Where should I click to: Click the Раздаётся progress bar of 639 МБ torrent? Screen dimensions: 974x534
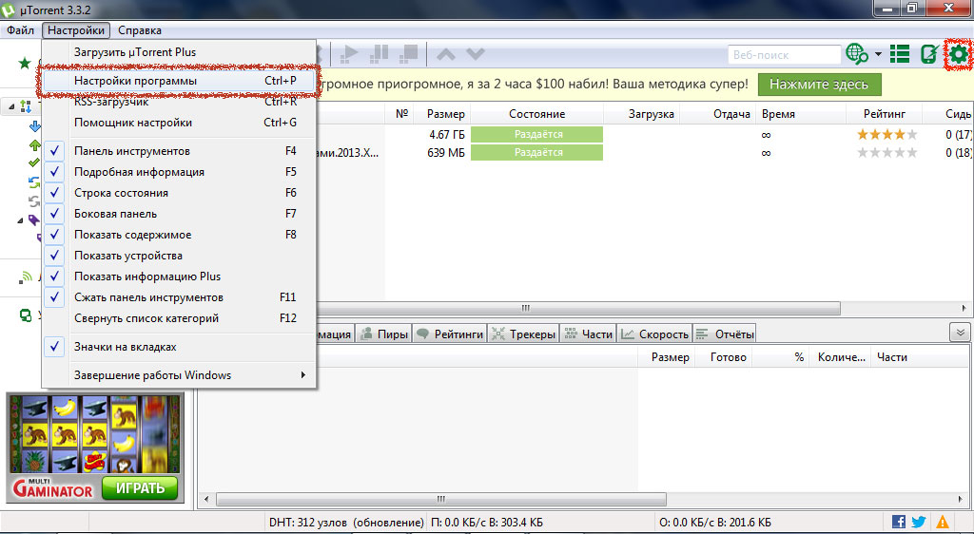[x=536, y=153]
